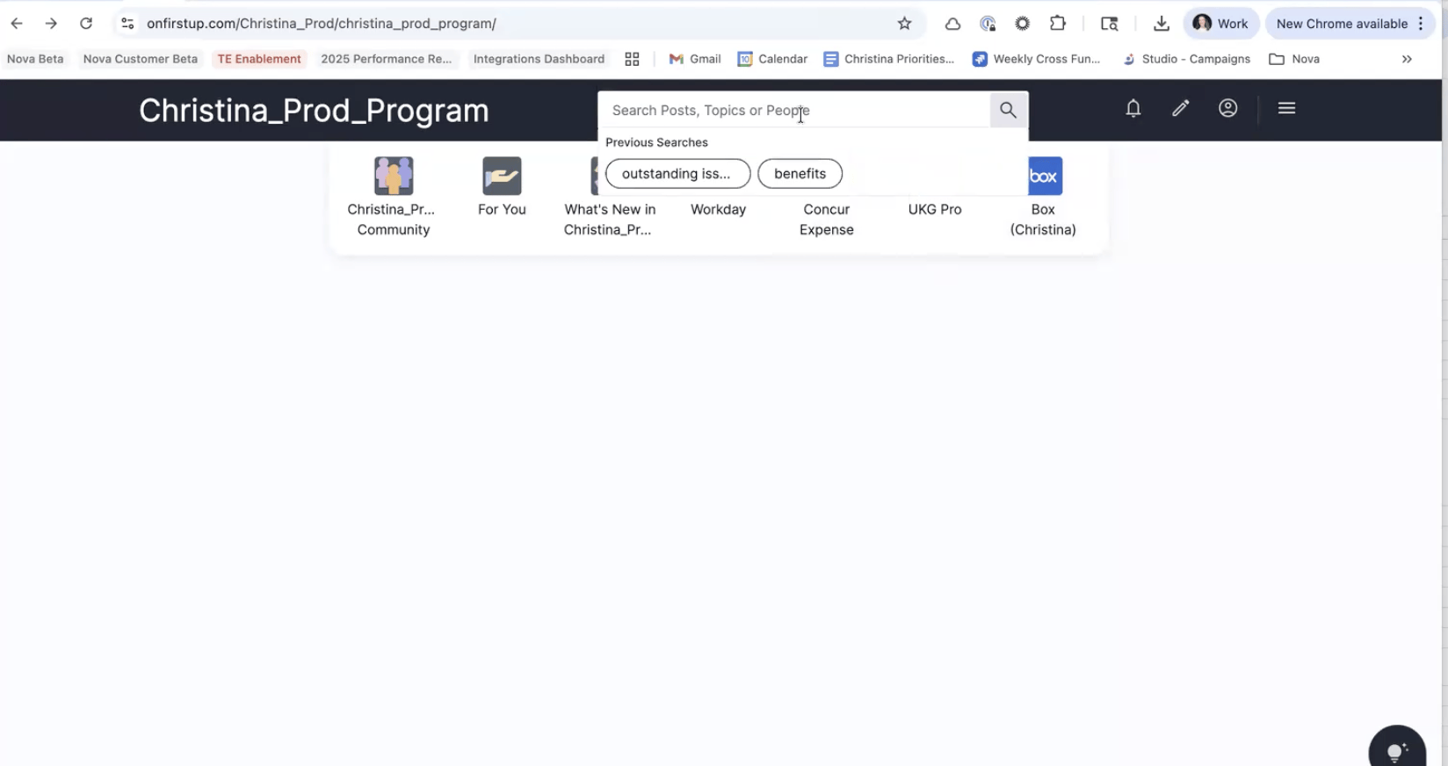
Task: Open Nova Customer Beta bookmark
Action: pyautogui.click(x=141, y=59)
